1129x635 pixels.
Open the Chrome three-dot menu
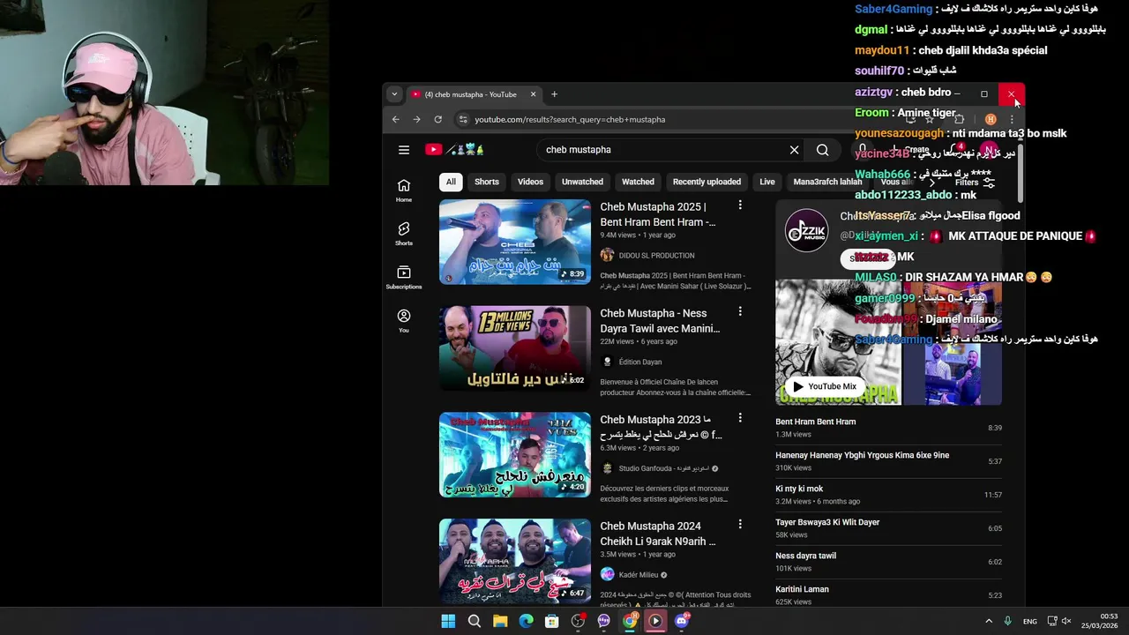(1012, 119)
